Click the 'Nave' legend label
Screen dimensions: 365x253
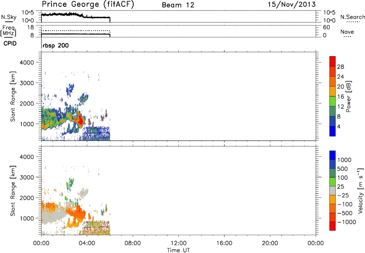point(347,32)
